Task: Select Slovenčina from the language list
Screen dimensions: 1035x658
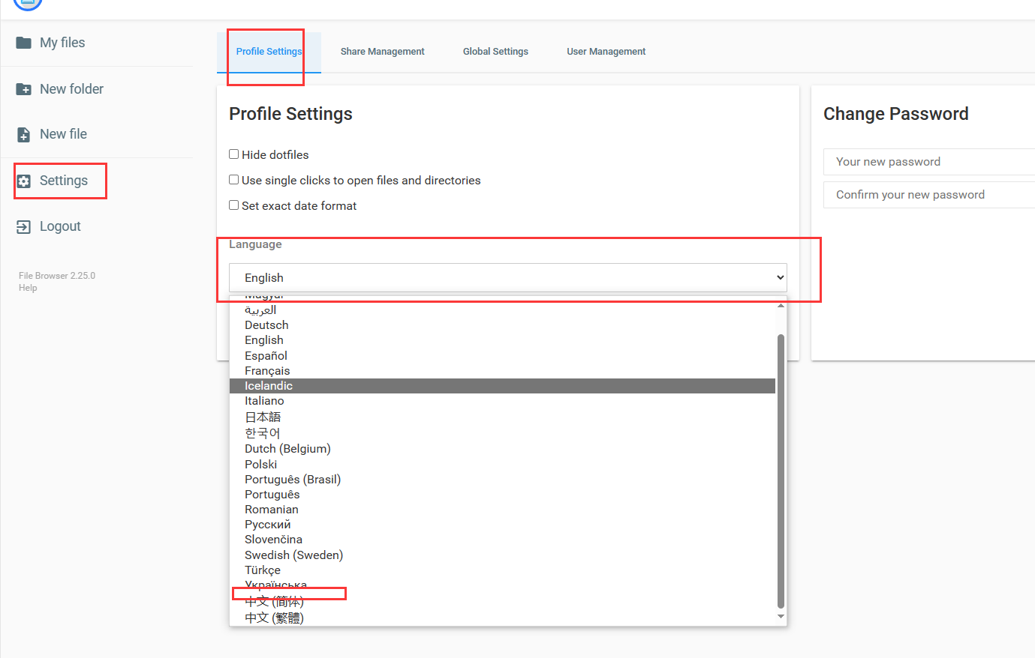Action: pos(502,540)
